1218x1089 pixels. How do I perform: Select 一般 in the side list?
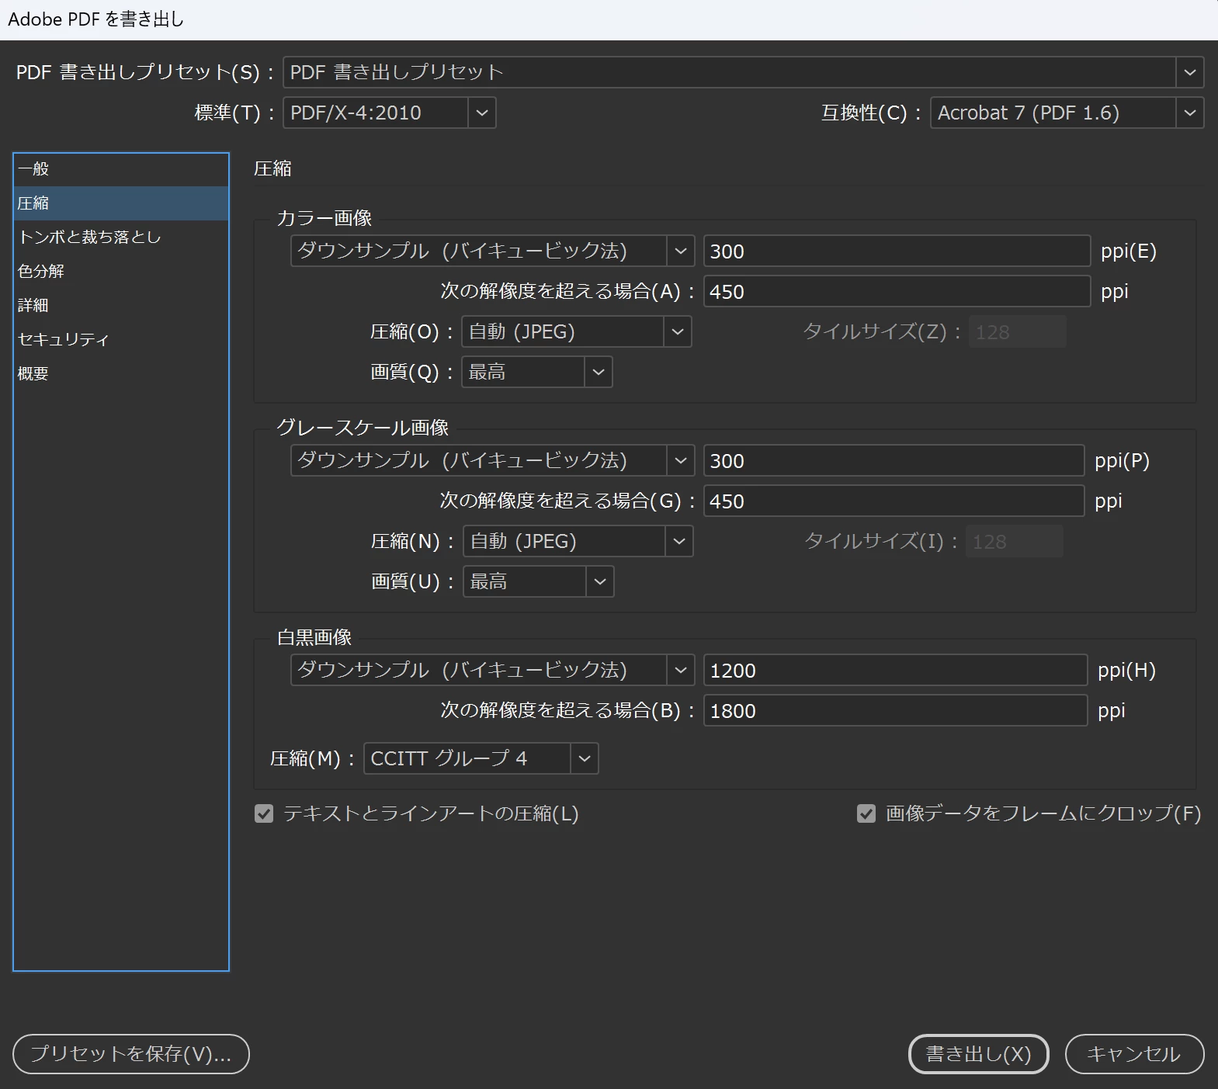click(x=121, y=169)
